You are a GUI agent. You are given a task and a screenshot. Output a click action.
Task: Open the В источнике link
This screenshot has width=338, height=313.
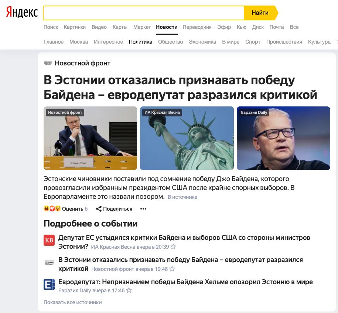point(182,197)
